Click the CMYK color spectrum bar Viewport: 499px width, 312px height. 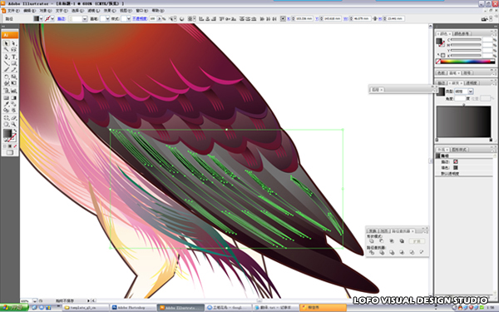[465, 62]
